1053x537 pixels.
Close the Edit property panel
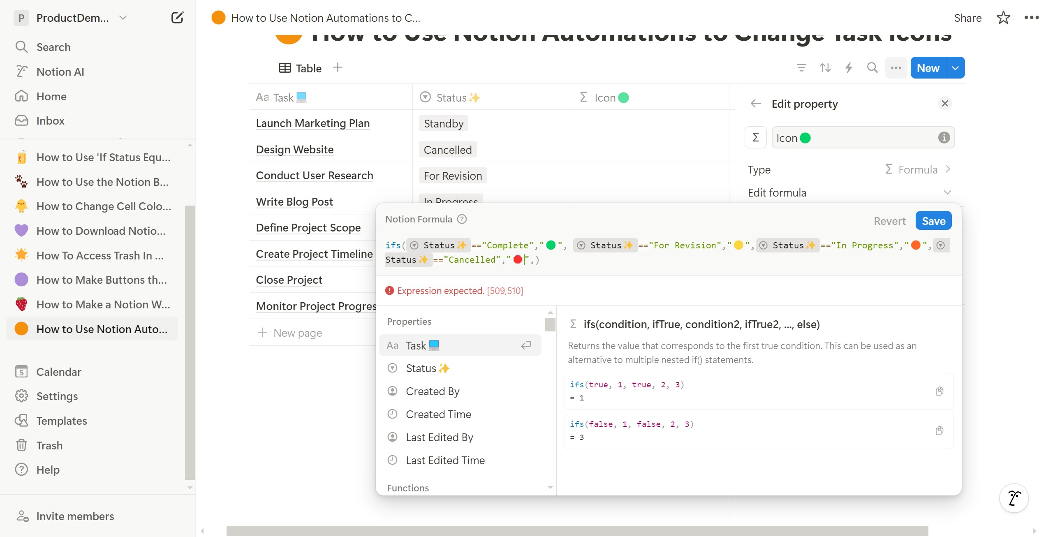[945, 103]
